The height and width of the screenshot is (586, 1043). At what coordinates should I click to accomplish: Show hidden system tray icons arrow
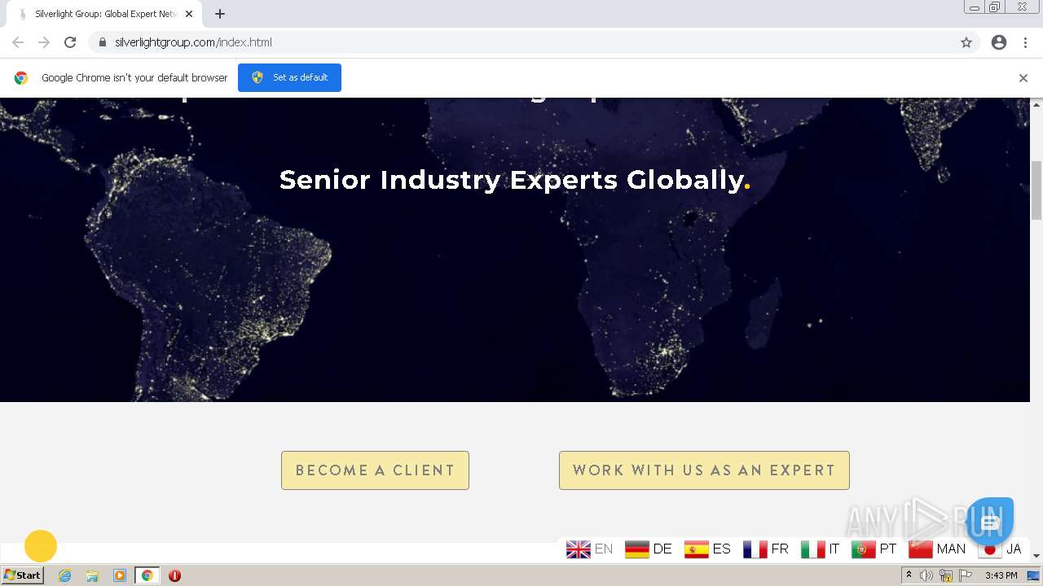[909, 575]
